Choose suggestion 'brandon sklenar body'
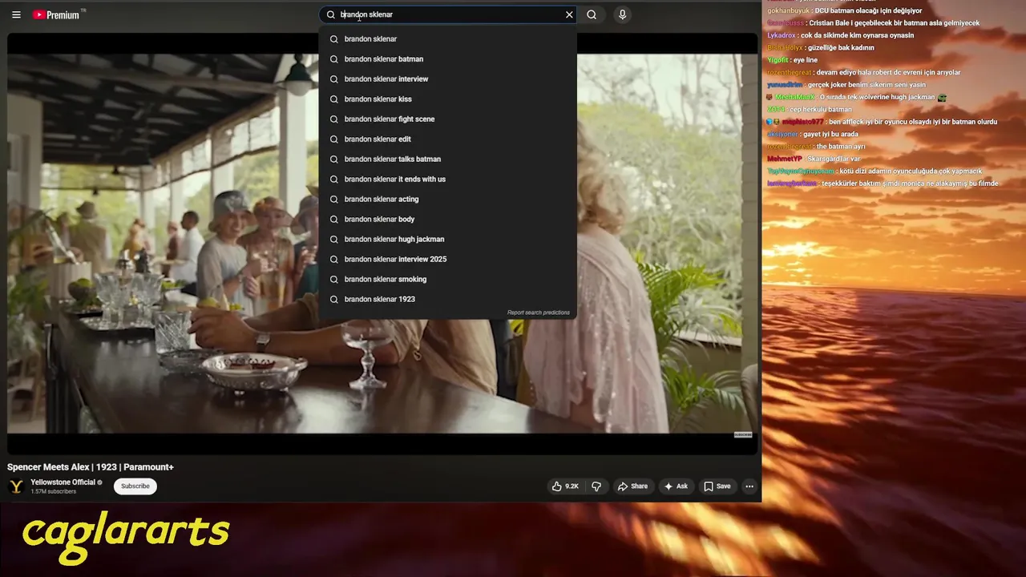The height and width of the screenshot is (577, 1026). (447, 219)
